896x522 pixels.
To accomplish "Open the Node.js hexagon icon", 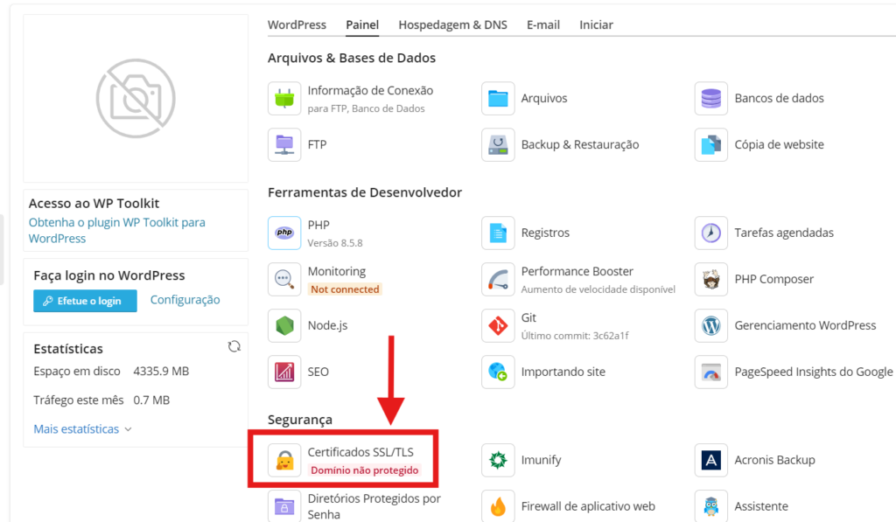I will (284, 325).
